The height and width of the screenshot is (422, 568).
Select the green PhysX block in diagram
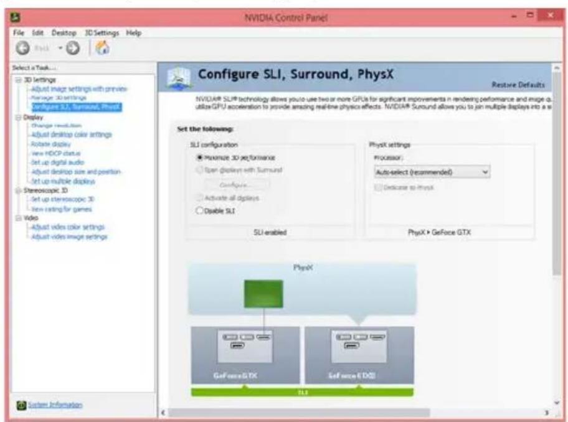[x=263, y=294]
